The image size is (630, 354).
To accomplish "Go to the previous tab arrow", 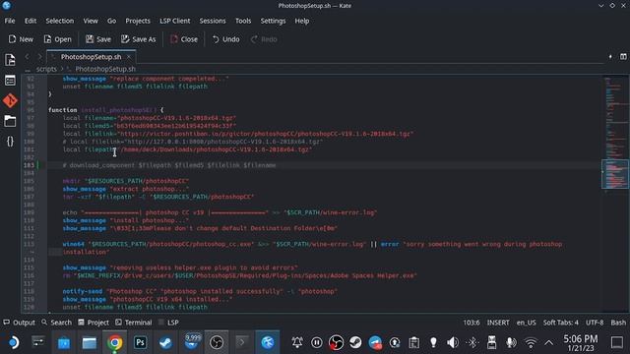I will click(x=27, y=57).
